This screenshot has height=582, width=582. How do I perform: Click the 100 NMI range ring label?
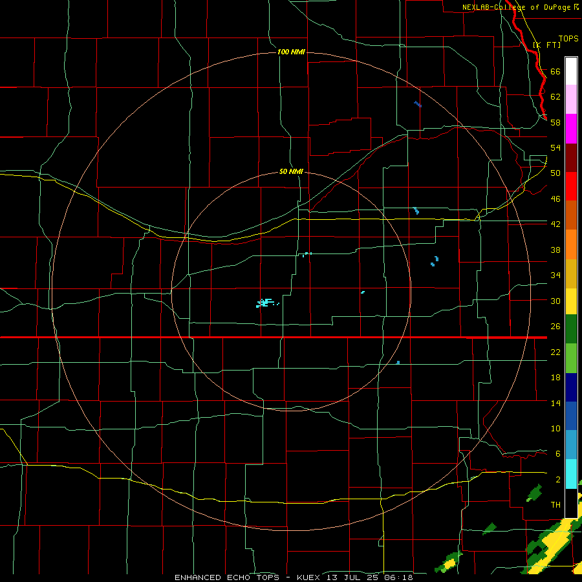tap(291, 52)
